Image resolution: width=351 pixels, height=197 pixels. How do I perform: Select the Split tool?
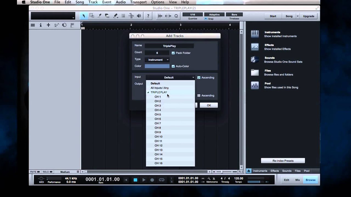pyautogui.click(x=100, y=16)
